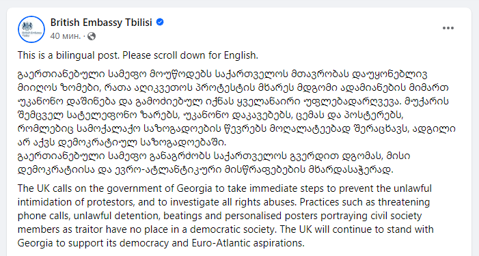Click the blue verified badge icon
479x256 pixels.
click(x=160, y=23)
